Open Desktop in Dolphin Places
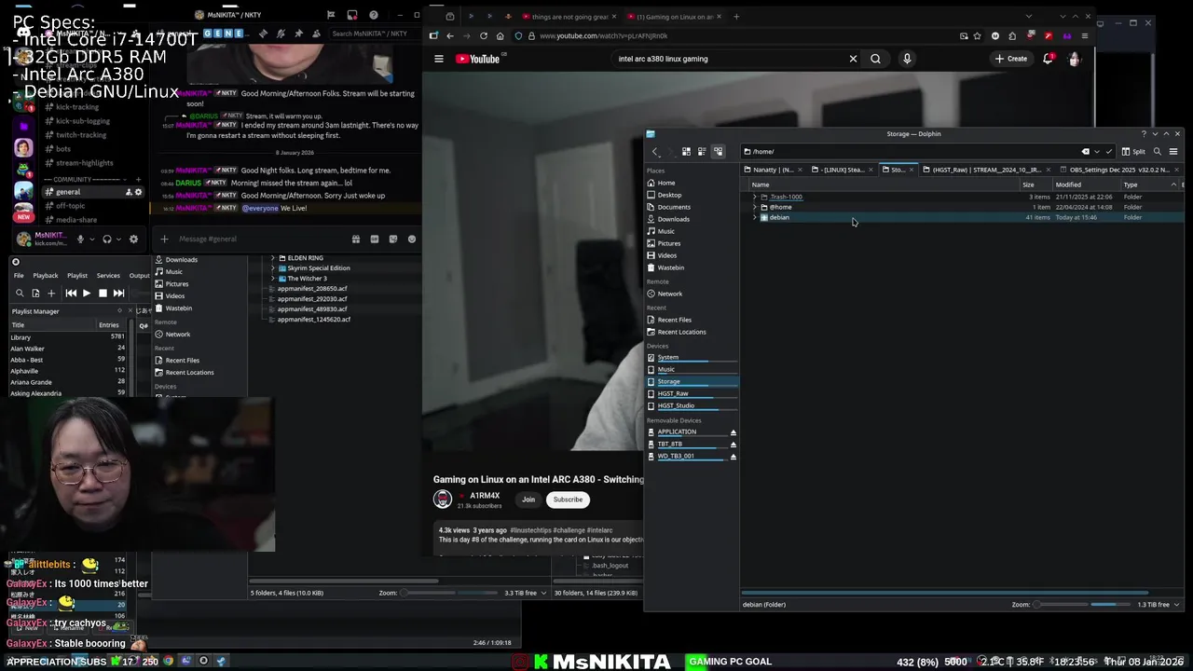Image resolution: width=1193 pixels, height=671 pixels. click(669, 195)
